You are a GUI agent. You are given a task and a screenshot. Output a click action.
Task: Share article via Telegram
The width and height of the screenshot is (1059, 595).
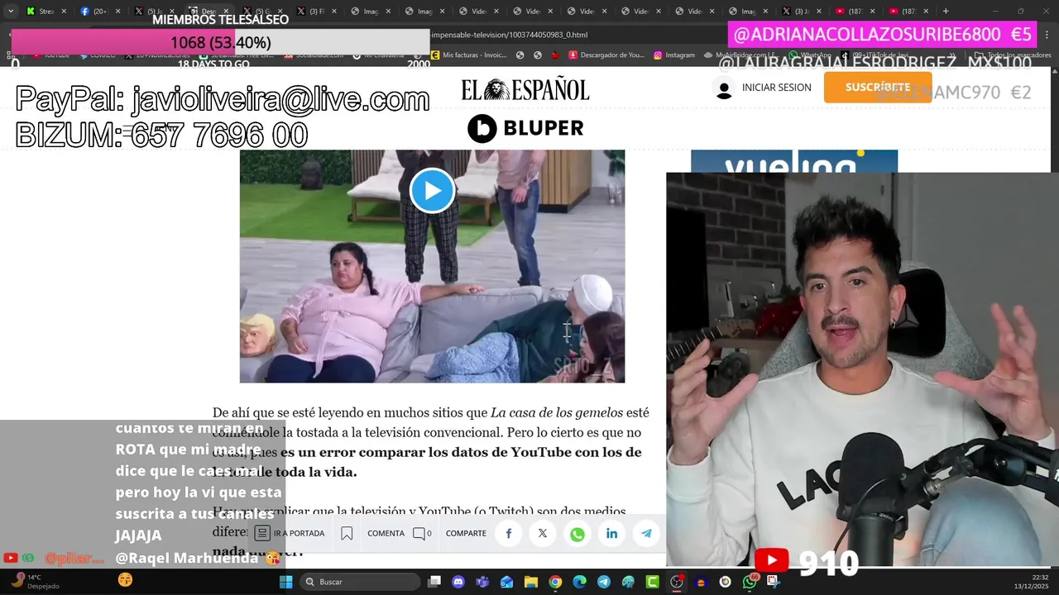pos(646,534)
